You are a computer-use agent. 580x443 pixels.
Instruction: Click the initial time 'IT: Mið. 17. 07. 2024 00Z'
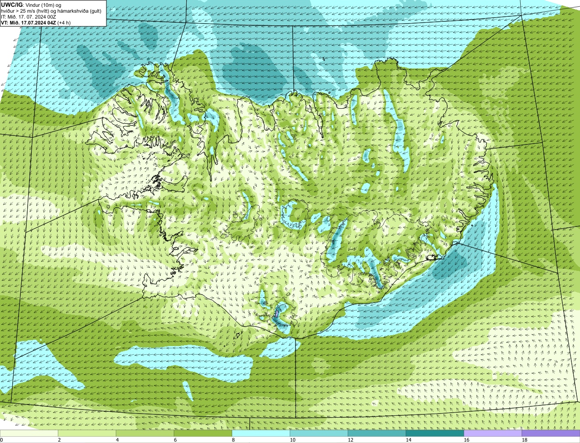29,16
